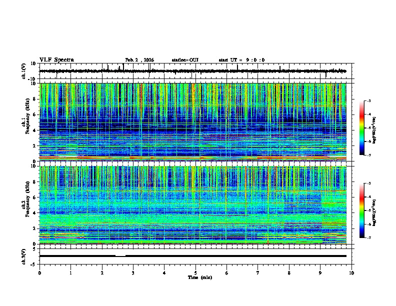
Task: Click the ch.3 black trace bar
Action: [193, 256]
